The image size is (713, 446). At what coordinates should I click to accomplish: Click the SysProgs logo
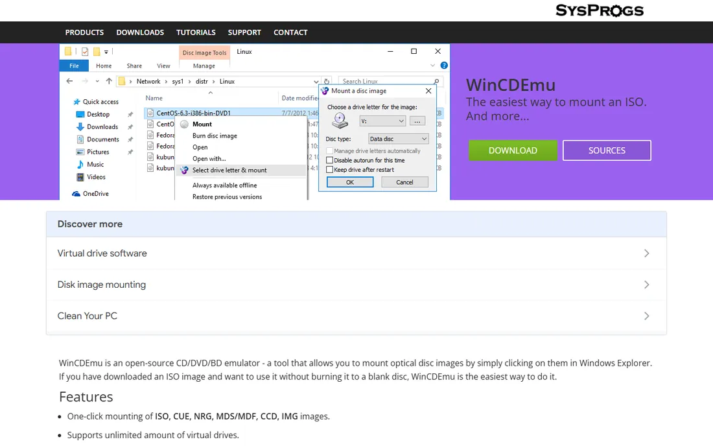click(x=600, y=10)
